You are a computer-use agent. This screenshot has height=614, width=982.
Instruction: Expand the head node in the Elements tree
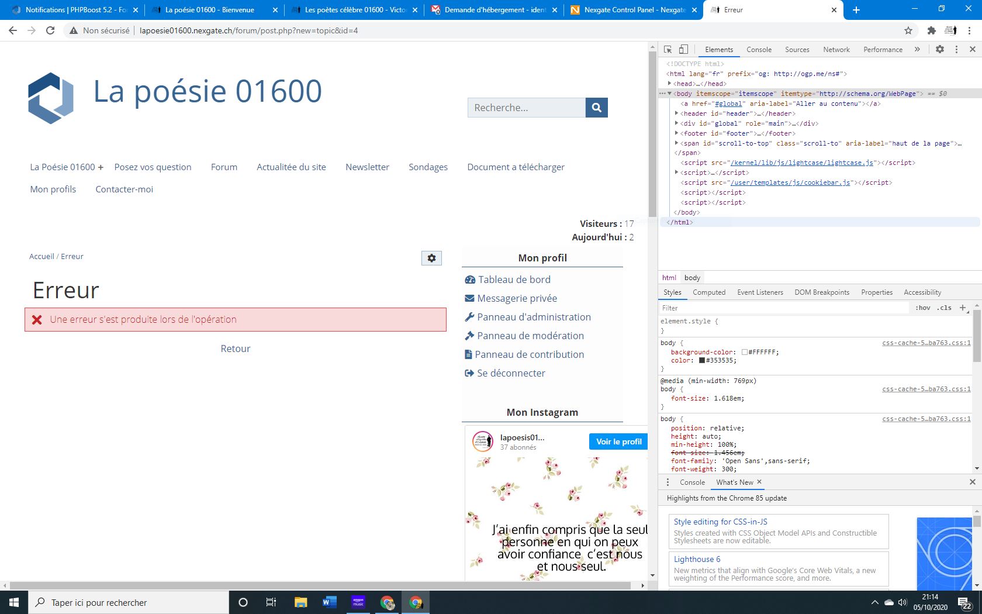pos(670,84)
